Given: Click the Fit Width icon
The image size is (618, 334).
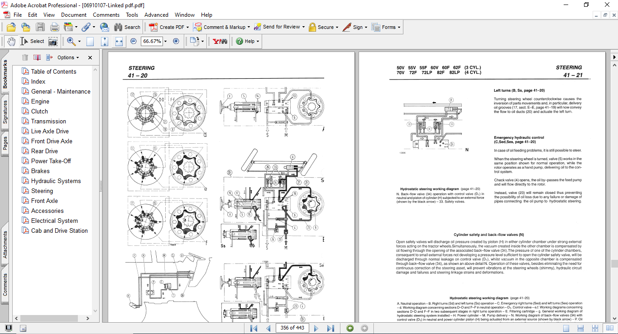Looking at the screenshot, I should click(x=119, y=41).
